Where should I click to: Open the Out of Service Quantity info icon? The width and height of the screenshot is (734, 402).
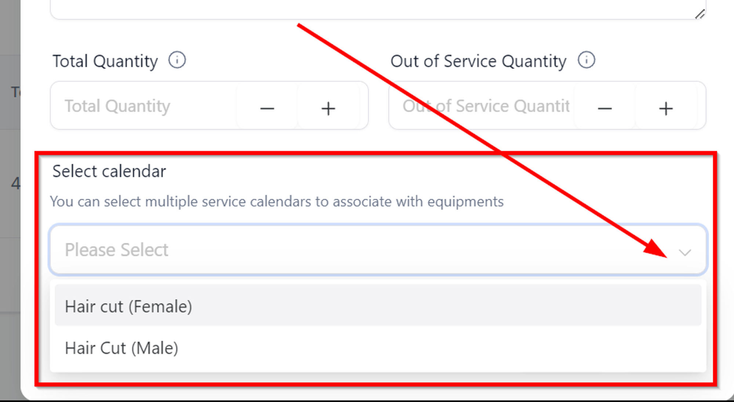click(586, 60)
